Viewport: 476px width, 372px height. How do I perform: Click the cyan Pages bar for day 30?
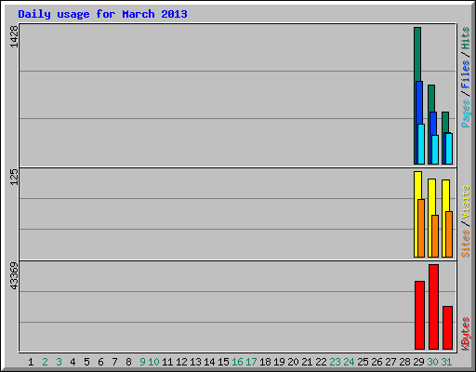click(435, 150)
